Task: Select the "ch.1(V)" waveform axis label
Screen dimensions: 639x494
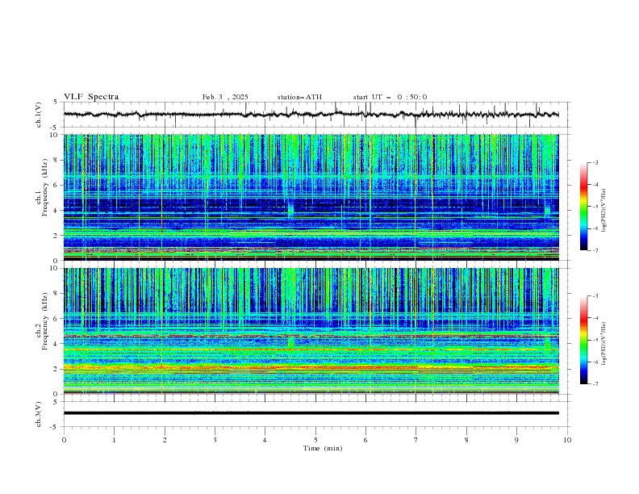Action: (39, 115)
